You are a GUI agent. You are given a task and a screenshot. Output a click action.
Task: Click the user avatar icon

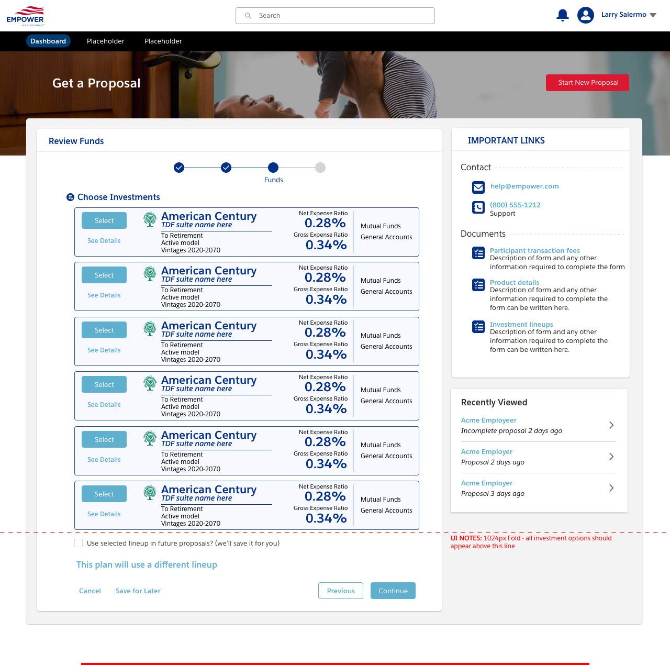pyautogui.click(x=586, y=15)
